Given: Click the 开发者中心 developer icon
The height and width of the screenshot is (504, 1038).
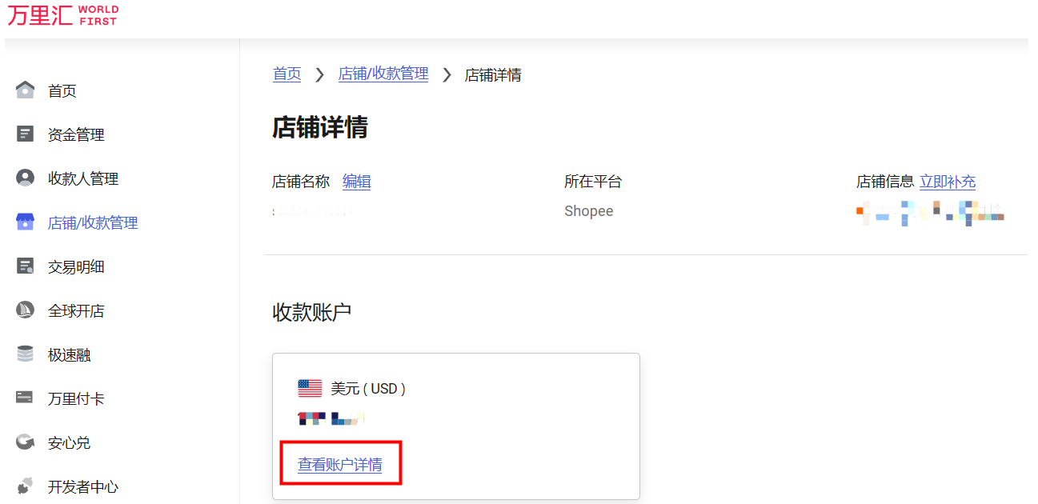Looking at the screenshot, I should [x=25, y=486].
